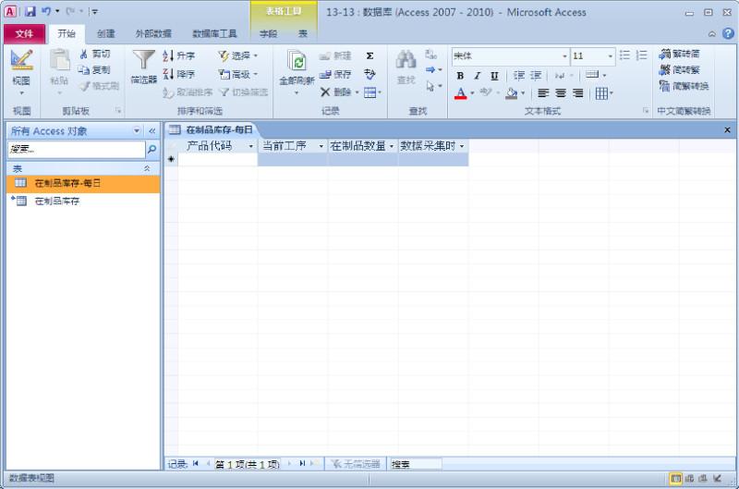Open the font size dropdown showing 11
This screenshot has height=489, width=739.
(611, 56)
